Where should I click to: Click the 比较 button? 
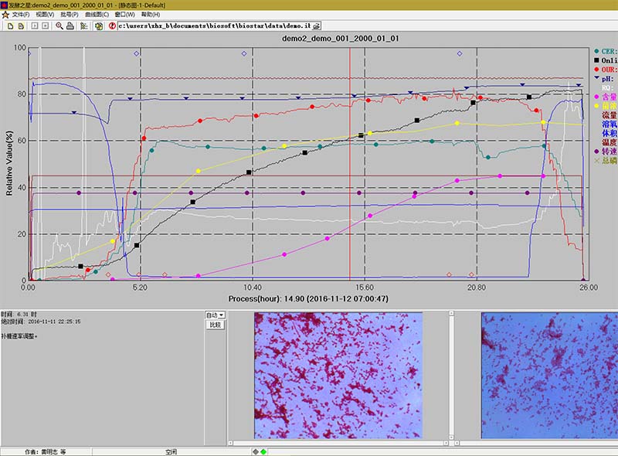click(215, 325)
